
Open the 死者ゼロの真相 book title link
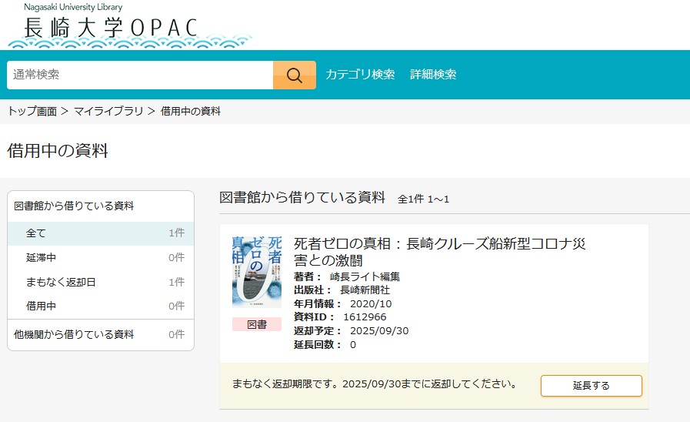[x=439, y=252]
